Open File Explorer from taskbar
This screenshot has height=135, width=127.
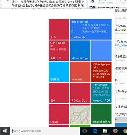tap(105, 131)
